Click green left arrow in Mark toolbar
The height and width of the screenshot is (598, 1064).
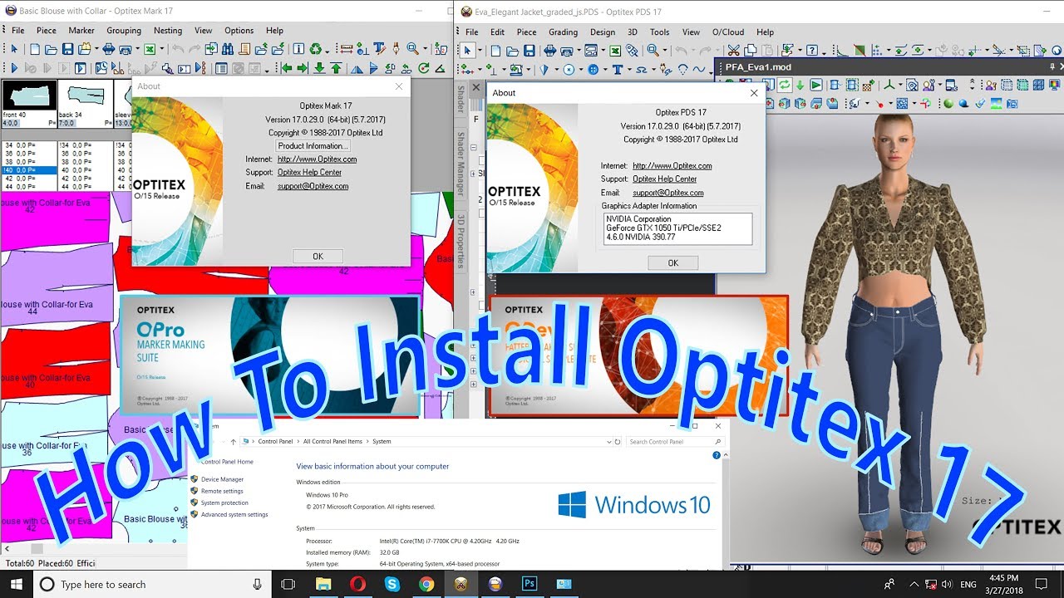287,68
